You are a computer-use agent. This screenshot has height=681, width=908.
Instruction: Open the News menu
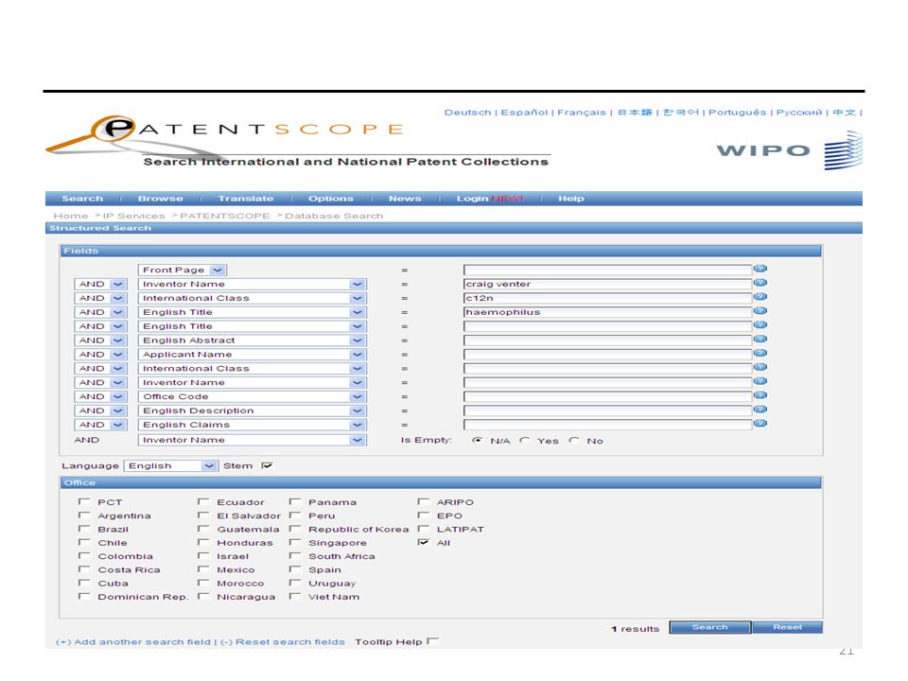tap(405, 199)
